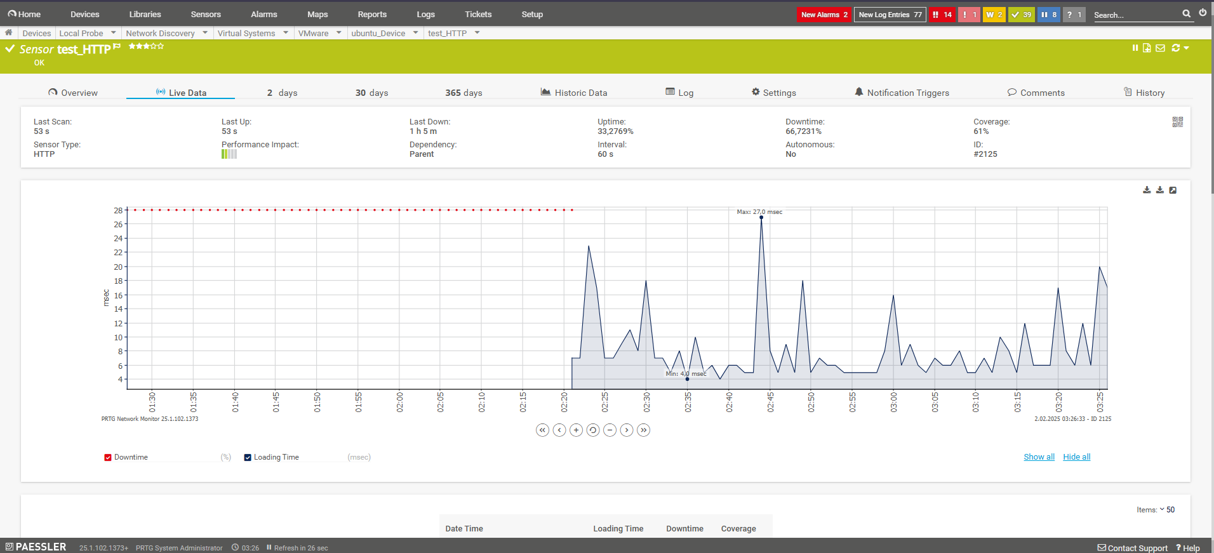Show the 2 warning sensors badge
The width and height of the screenshot is (1214, 553).
[x=994, y=15]
